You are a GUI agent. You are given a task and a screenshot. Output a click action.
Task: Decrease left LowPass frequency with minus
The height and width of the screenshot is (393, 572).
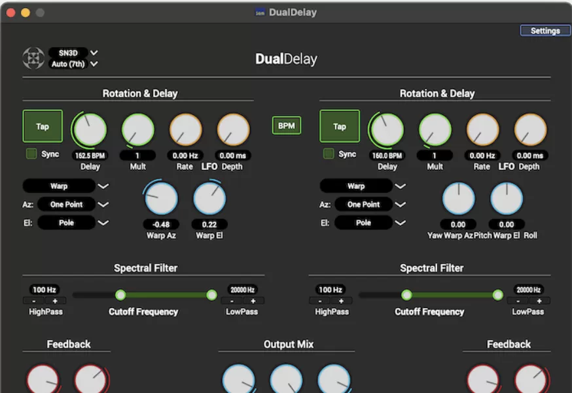pos(232,301)
